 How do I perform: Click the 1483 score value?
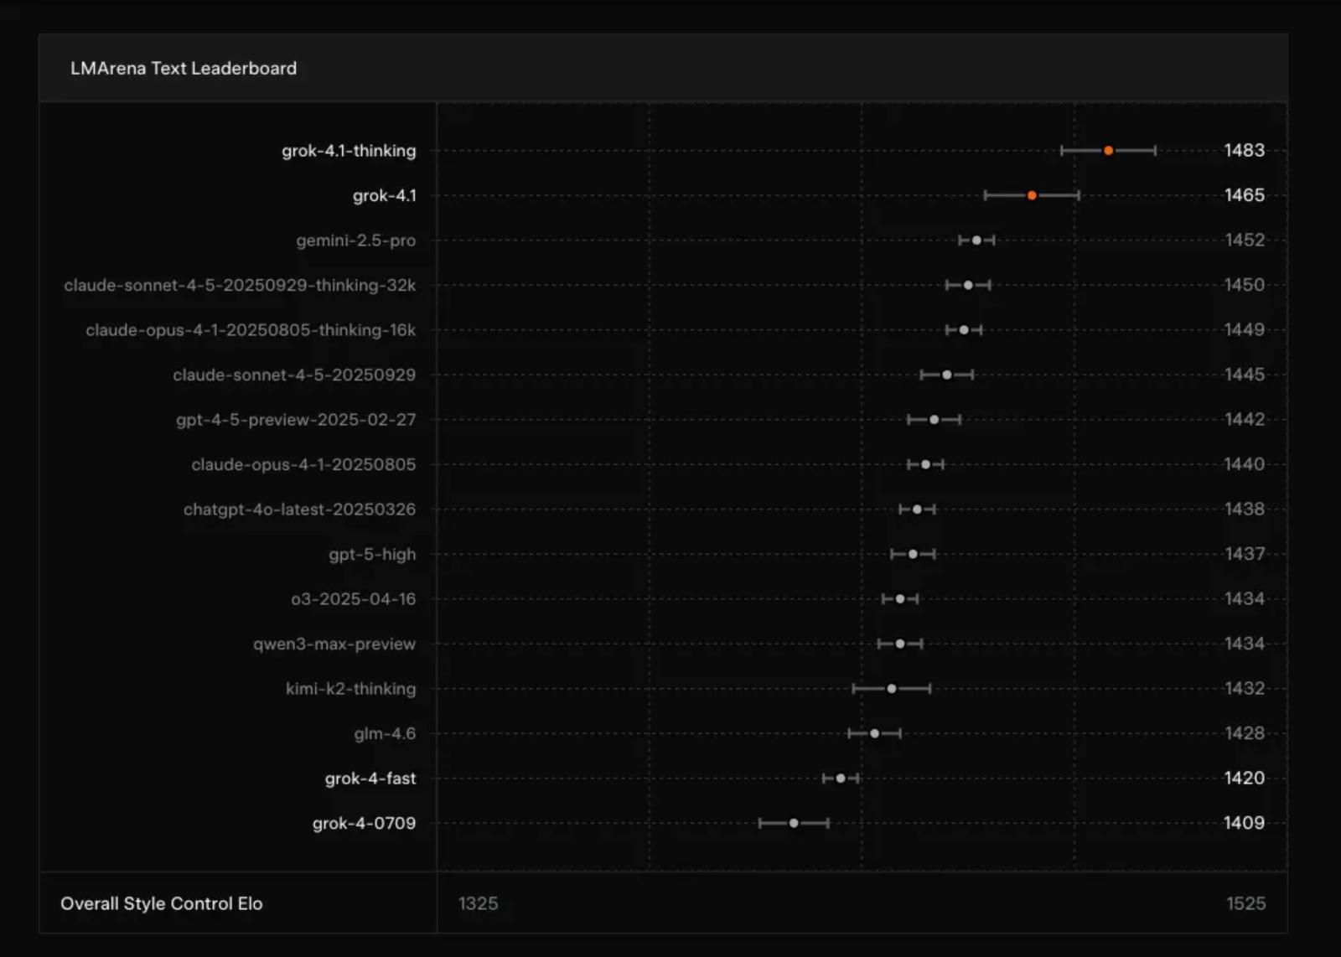(1244, 151)
